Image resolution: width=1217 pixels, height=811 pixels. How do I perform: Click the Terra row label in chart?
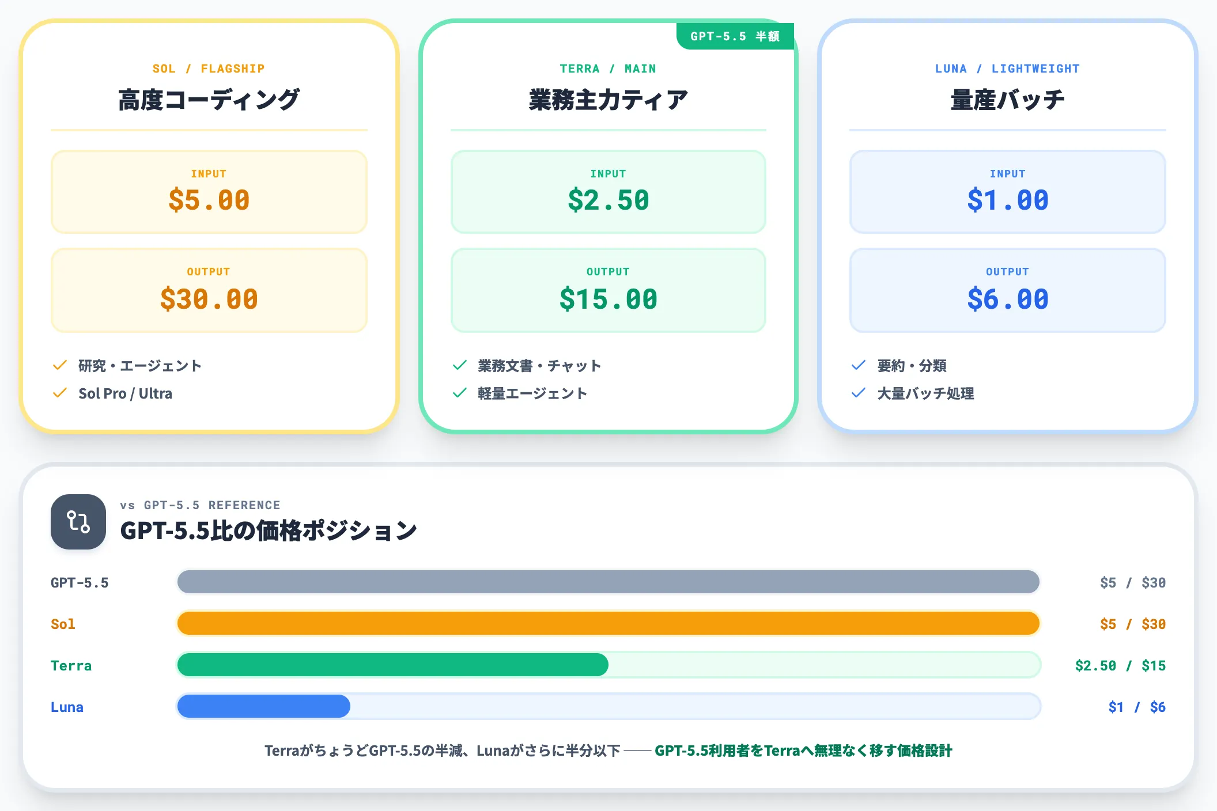tap(71, 665)
